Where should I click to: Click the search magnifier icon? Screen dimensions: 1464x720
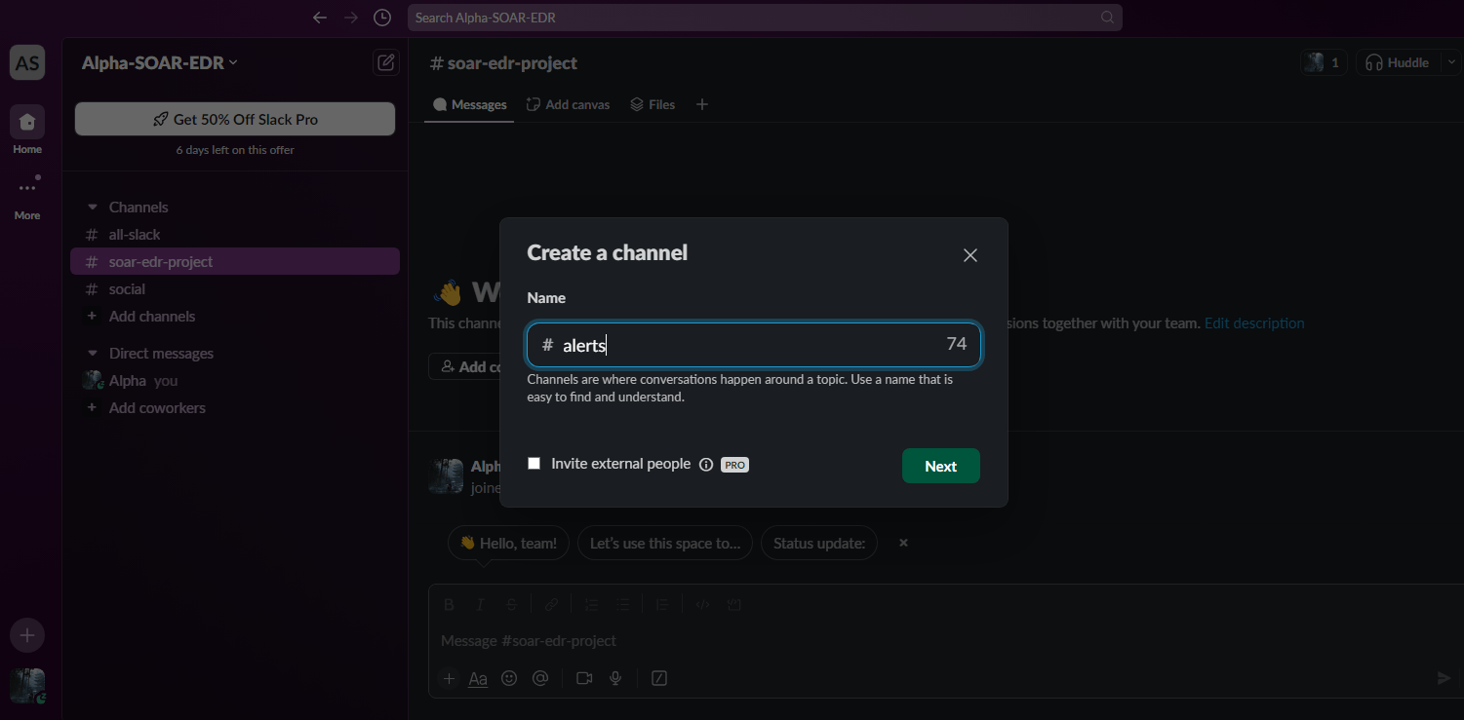tap(1107, 18)
